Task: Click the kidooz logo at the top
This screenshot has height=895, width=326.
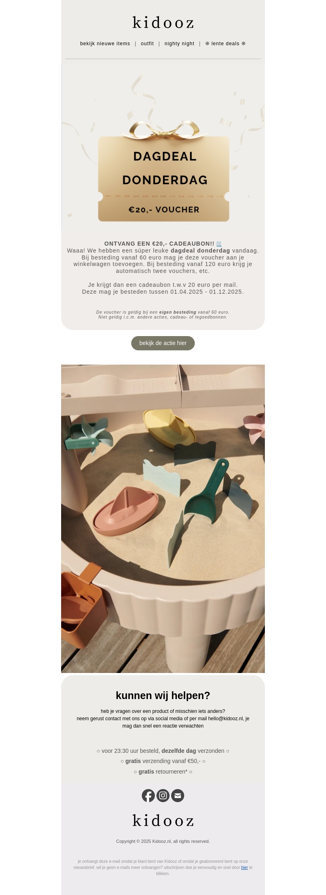Action: [163, 22]
